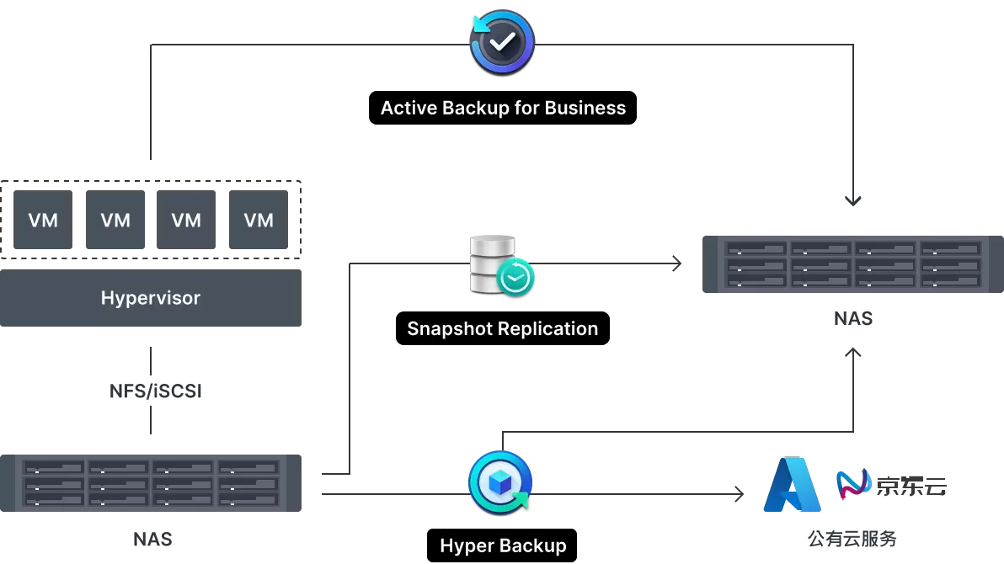The height and width of the screenshot is (564, 1004).
Task: Click the NAS caption under the destination device
Action: pyautogui.click(x=853, y=318)
